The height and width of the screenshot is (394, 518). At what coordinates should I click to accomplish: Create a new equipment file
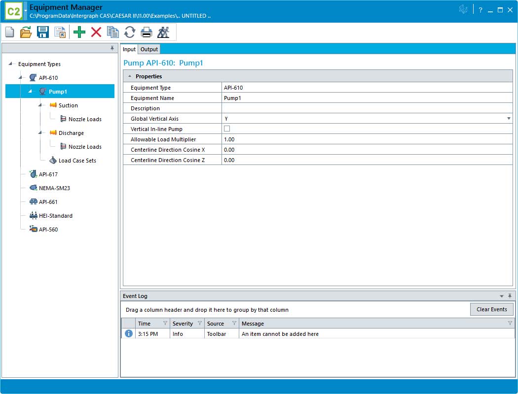point(9,32)
